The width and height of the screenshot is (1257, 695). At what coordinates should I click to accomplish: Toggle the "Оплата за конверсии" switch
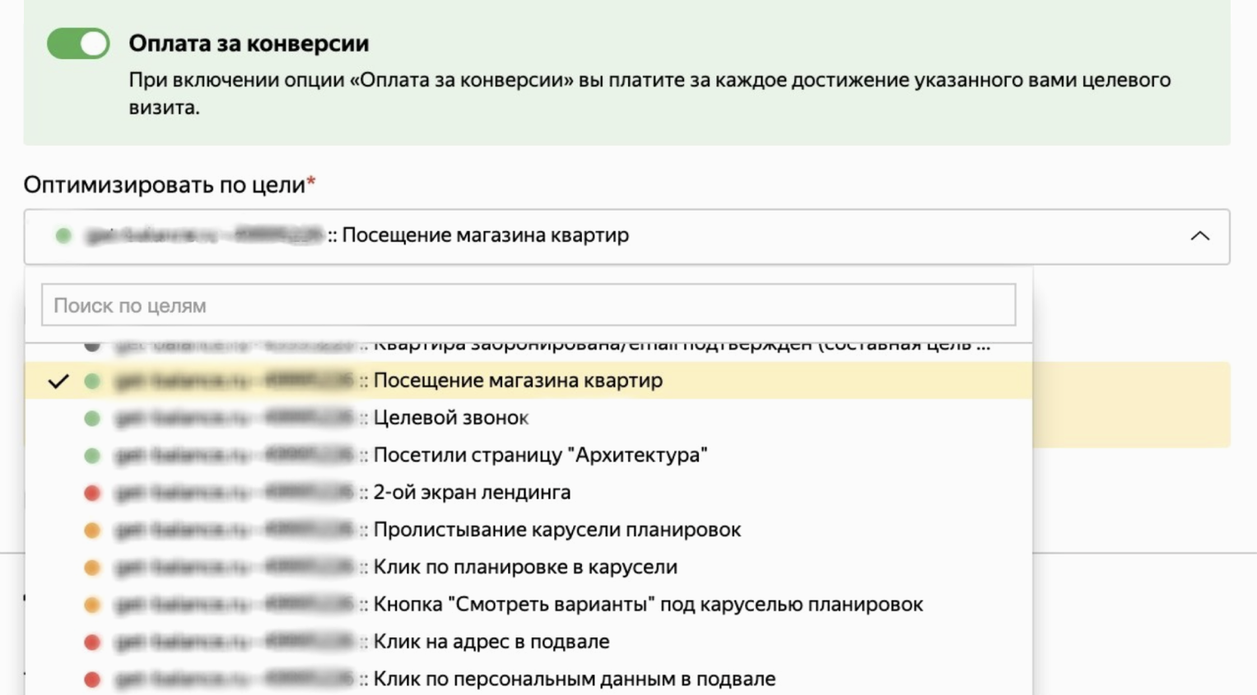78,44
